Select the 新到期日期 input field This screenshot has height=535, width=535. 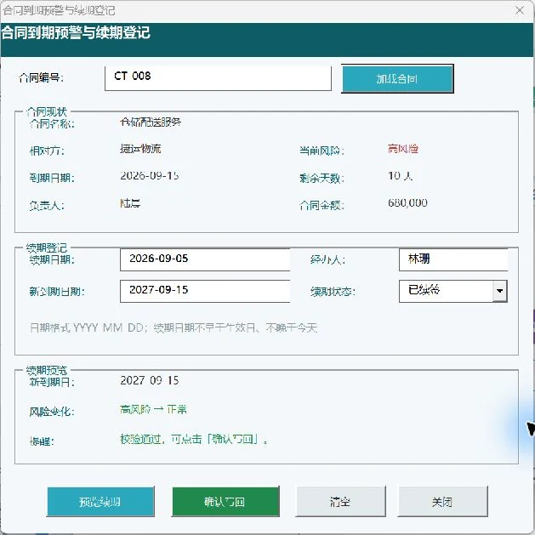pos(205,291)
